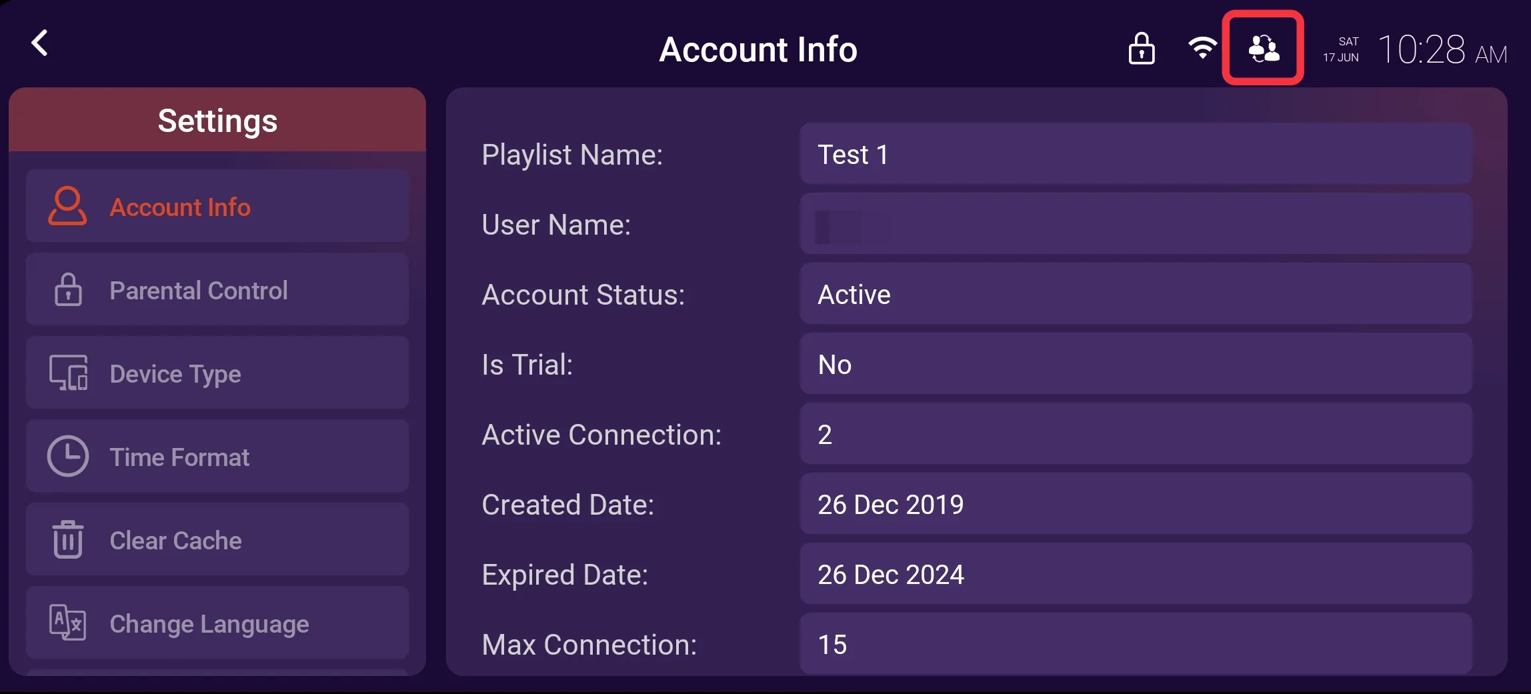Tap the Active Connection value 2

pyautogui.click(x=1136, y=434)
